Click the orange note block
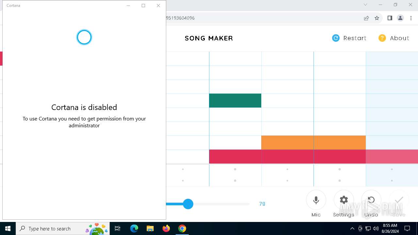The height and width of the screenshot is (235, 418). [x=313, y=143]
